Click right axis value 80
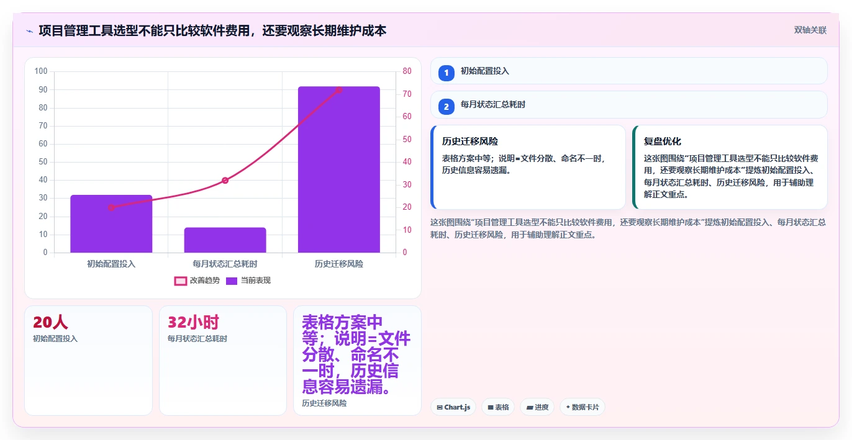Screen dimensions: 852x440 [407, 71]
